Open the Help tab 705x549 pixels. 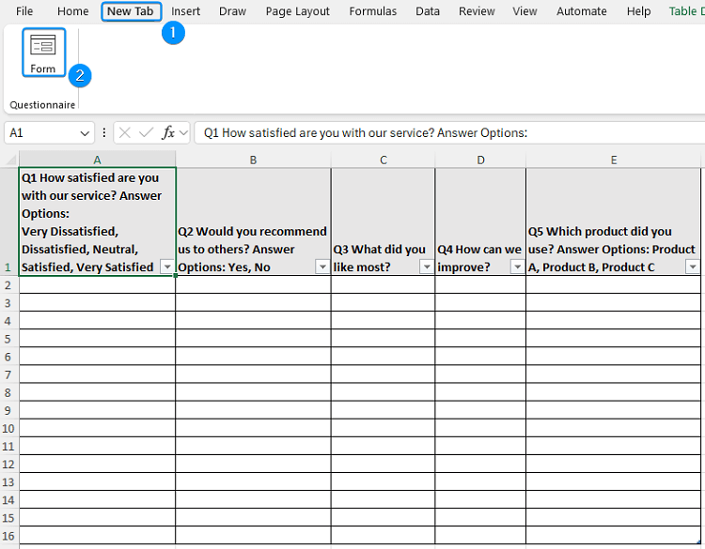[x=638, y=11]
